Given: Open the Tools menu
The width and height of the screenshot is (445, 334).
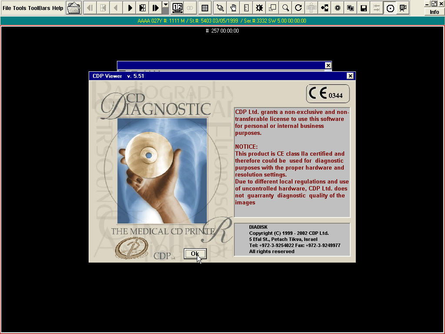Looking at the screenshot, I should pos(20,8).
